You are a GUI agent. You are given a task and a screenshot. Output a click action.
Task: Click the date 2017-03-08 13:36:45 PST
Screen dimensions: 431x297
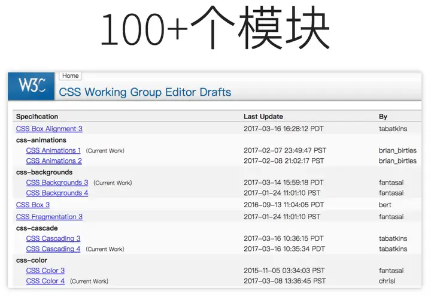(285, 281)
